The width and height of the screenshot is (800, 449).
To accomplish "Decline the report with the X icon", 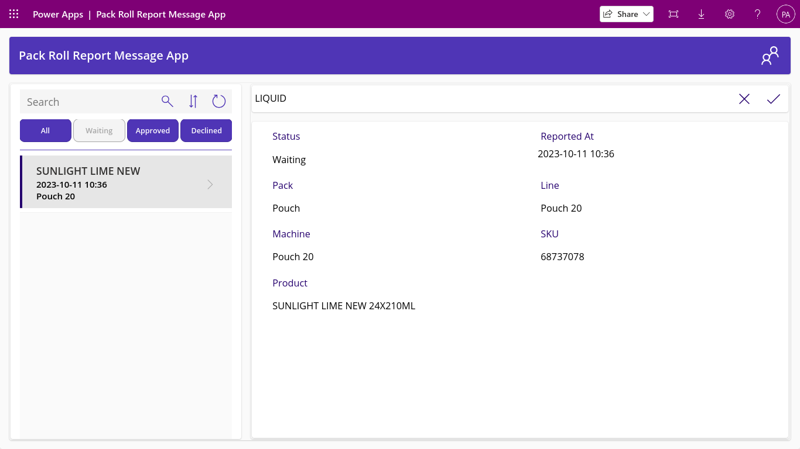I will click(x=744, y=99).
